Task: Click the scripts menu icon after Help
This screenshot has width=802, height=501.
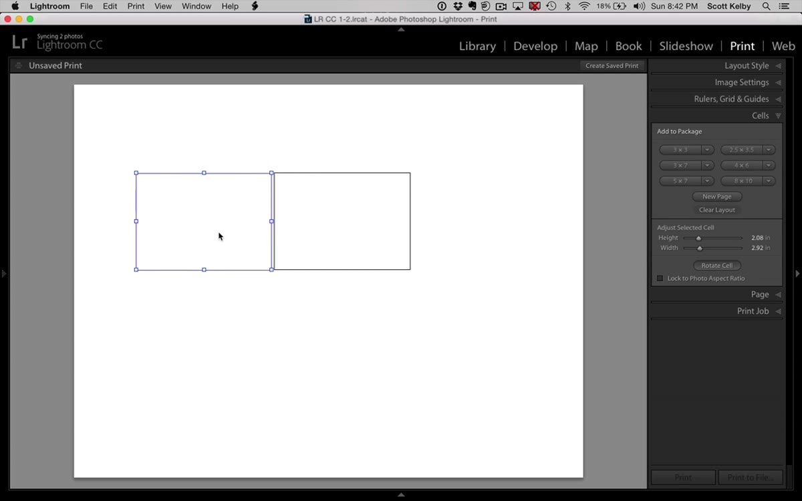Action: pyautogui.click(x=255, y=6)
